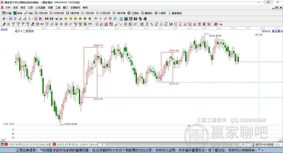This screenshot has width=283, height=153.
Task: Open the 板块 sector view
Action: coord(18,13)
